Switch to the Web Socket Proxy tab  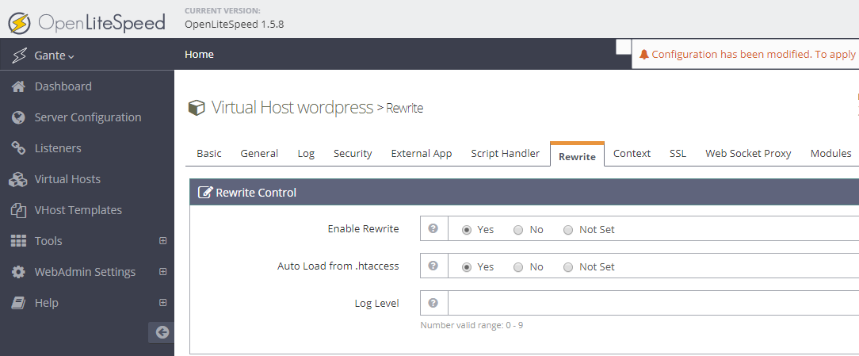point(748,154)
